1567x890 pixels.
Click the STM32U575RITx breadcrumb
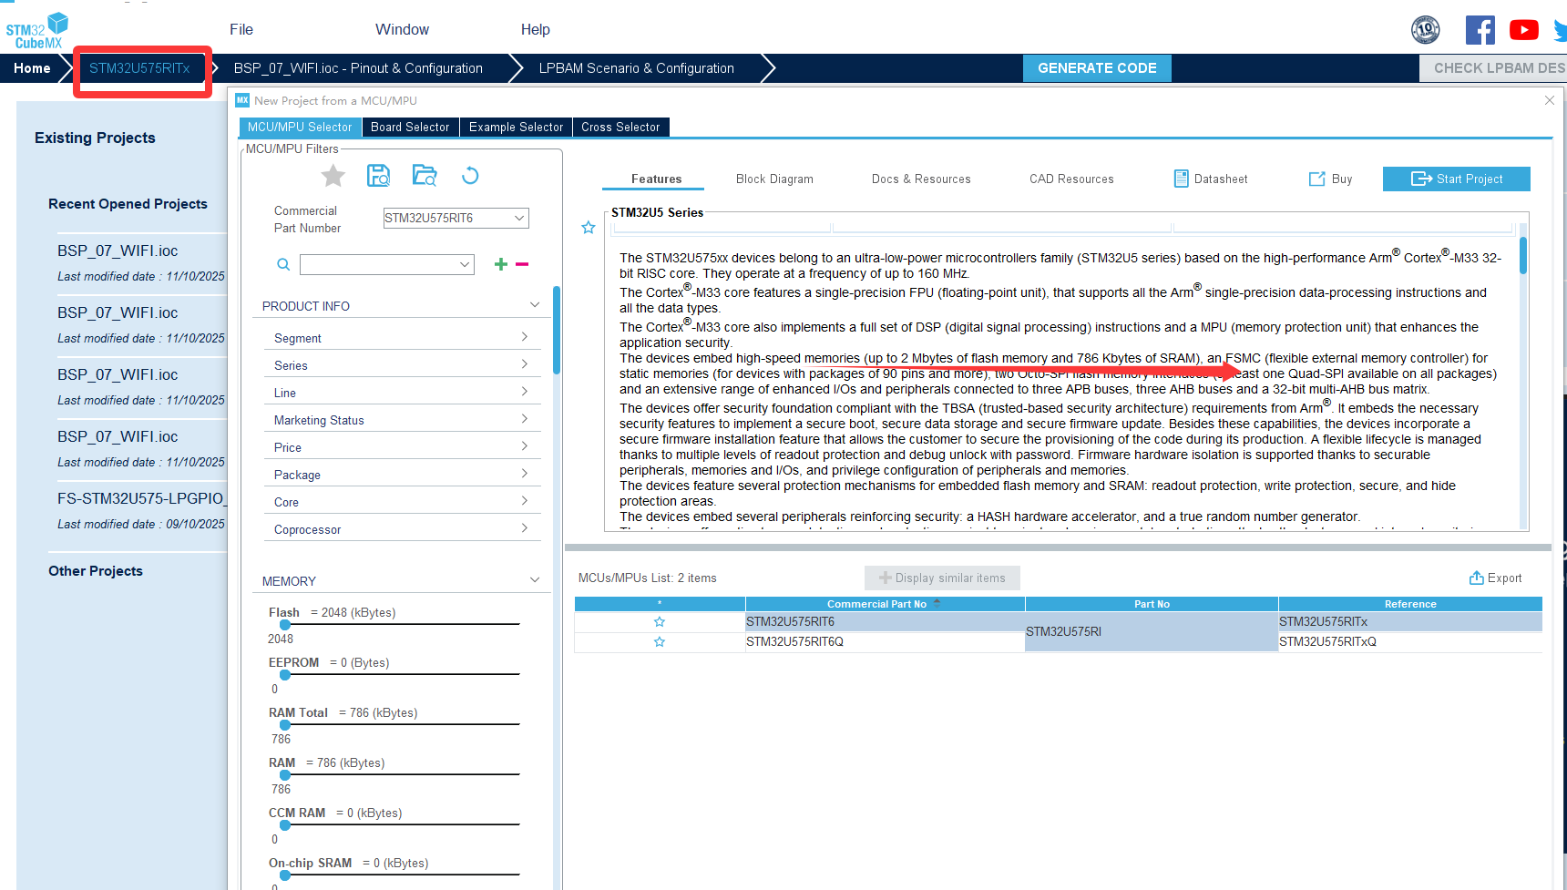click(139, 68)
